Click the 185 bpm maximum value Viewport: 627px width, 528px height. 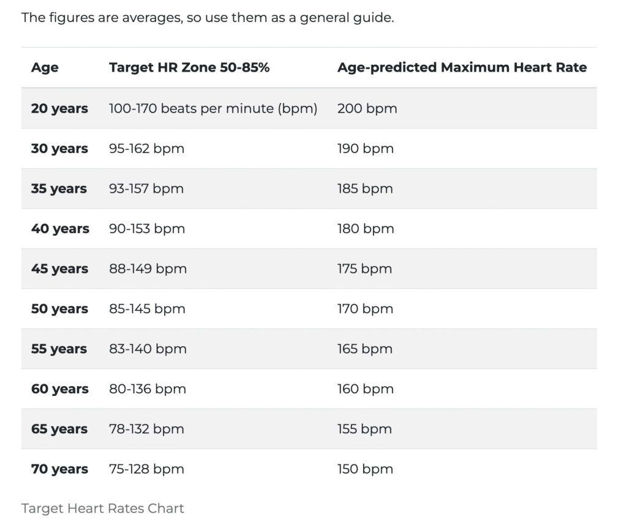365,188
